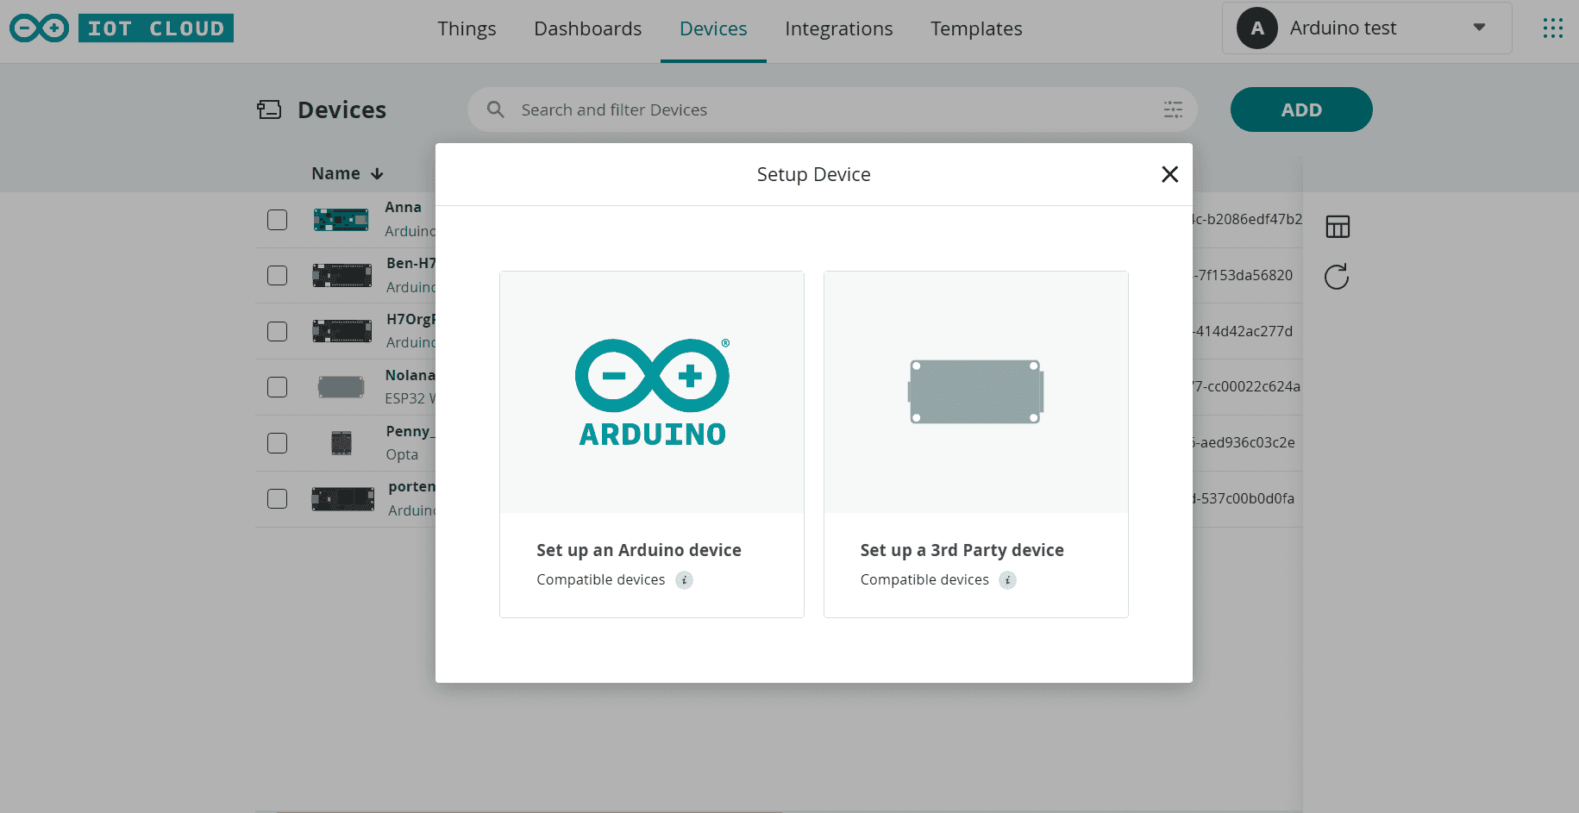This screenshot has height=813, width=1579.
Task: Close the Setup Device dialog
Action: (x=1169, y=174)
